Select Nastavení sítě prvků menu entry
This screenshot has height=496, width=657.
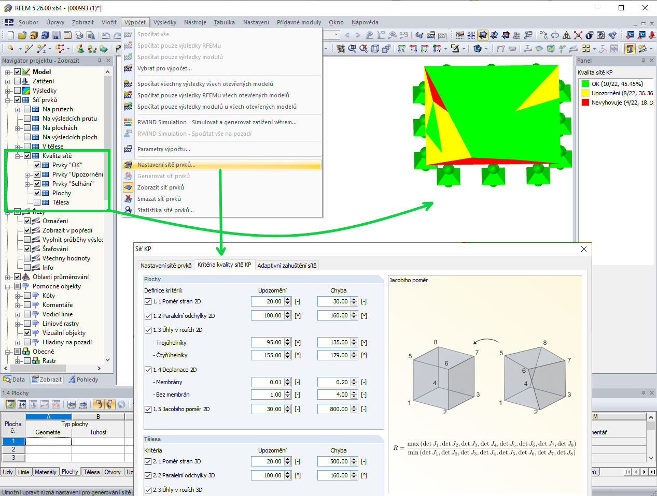click(x=221, y=165)
